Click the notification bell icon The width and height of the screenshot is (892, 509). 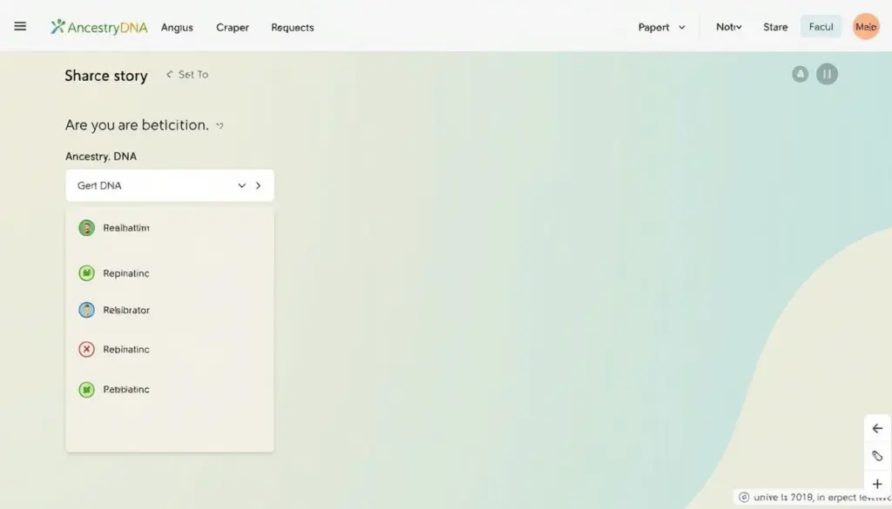[x=800, y=74]
